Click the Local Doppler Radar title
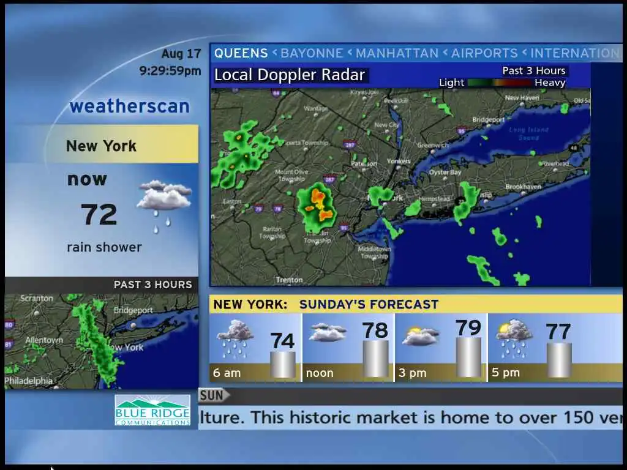 [x=290, y=75]
